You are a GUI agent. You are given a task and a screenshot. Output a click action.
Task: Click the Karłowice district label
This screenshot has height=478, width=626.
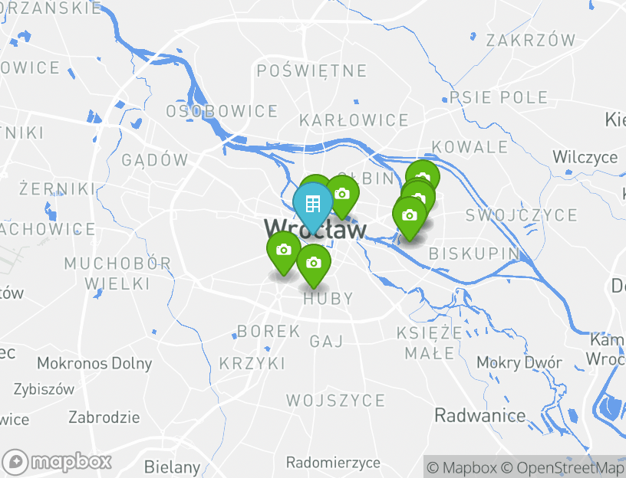(354, 120)
